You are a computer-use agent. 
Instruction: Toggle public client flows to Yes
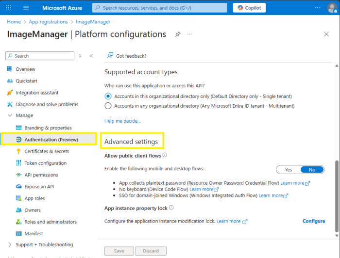[289, 170]
